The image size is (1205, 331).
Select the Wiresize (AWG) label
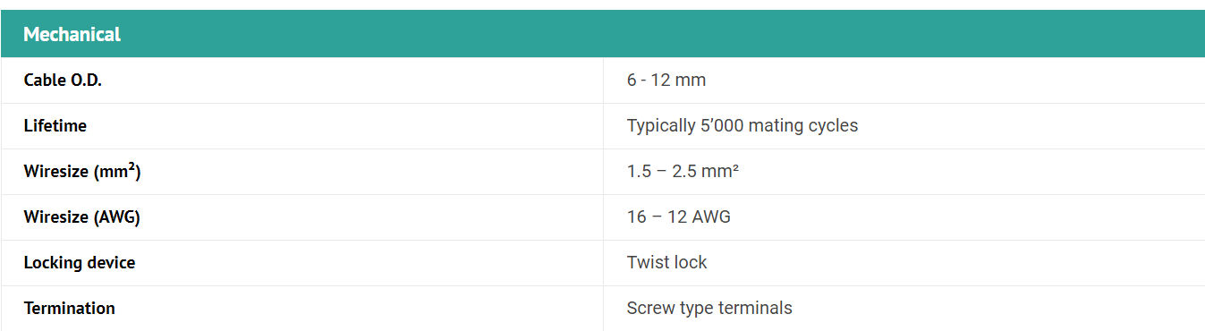point(82,217)
